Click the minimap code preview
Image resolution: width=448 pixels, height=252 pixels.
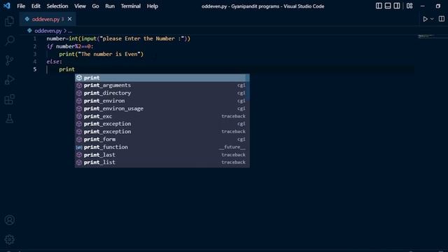426,36
